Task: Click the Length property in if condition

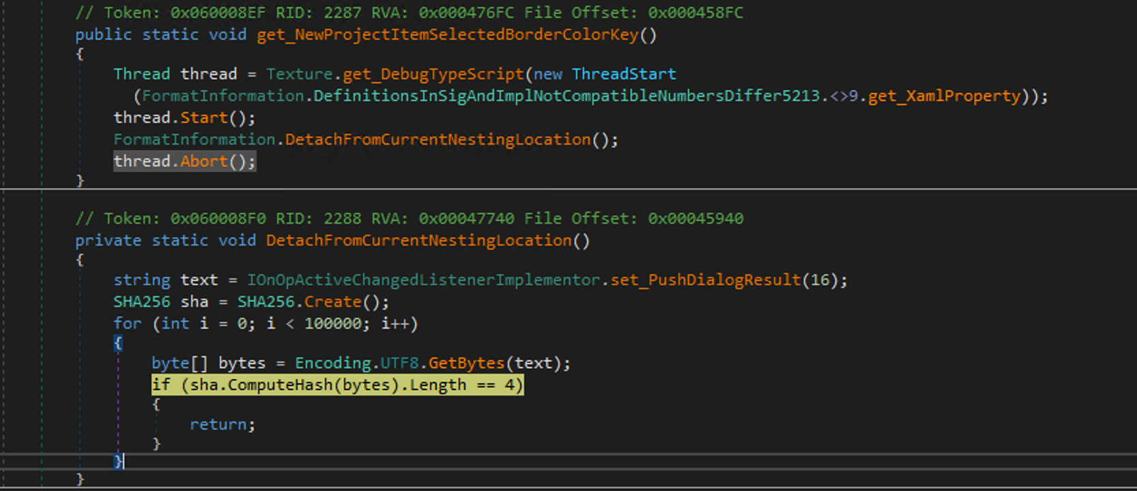Action: coord(437,385)
